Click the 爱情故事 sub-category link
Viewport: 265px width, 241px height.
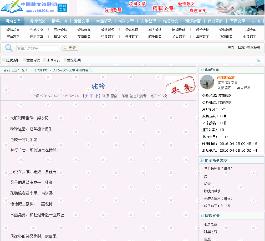13,30
